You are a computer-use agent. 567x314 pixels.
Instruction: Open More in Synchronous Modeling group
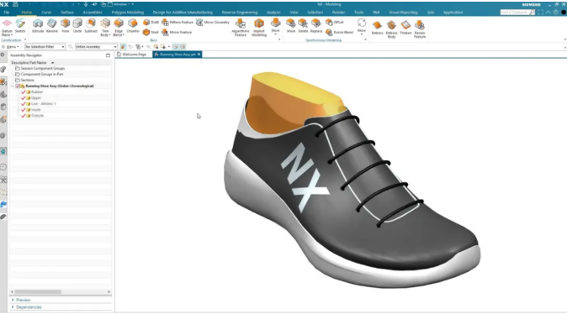[362, 26]
